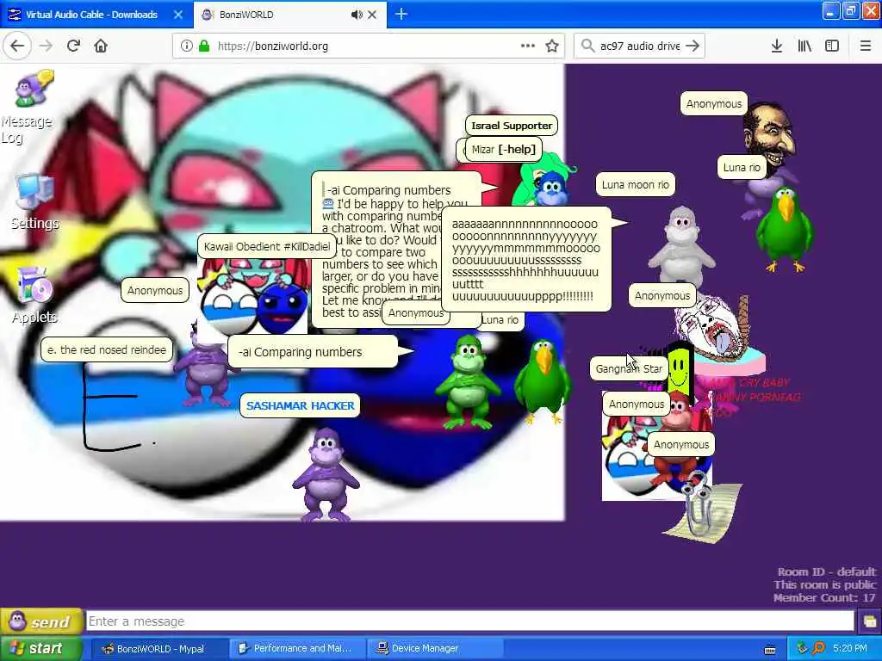Click the 5:20 PM system clock
This screenshot has height=661, width=882.
850,649
